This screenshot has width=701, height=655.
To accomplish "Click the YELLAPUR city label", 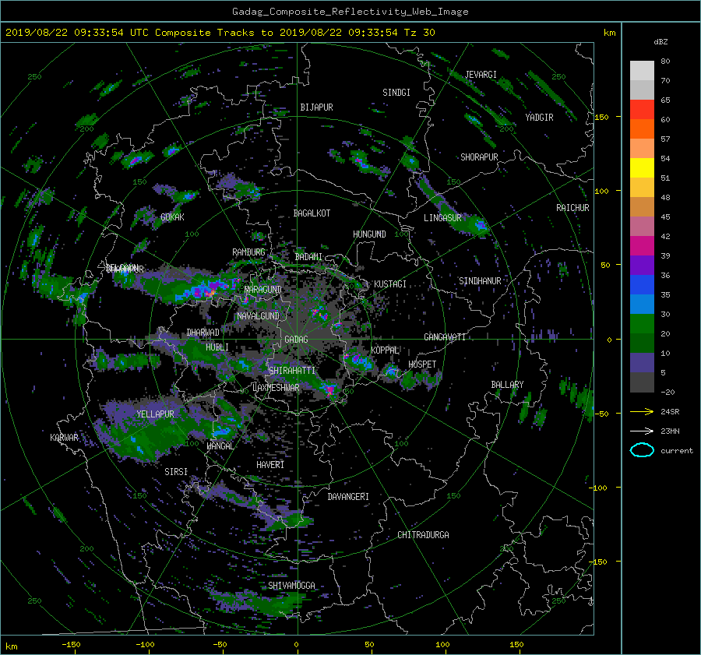I will point(155,414).
